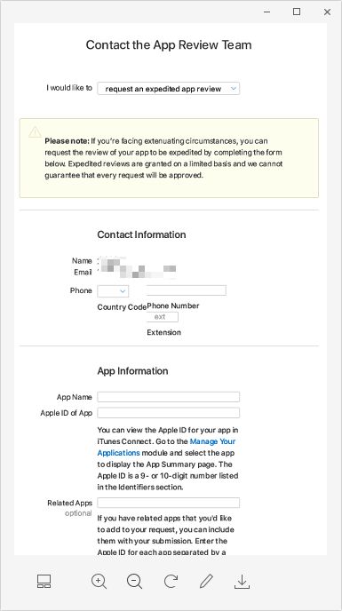Image resolution: width=342 pixels, height=611 pixels.
Task: Click the zoom in magnifier icon
Action: click(x=99, y=581)
